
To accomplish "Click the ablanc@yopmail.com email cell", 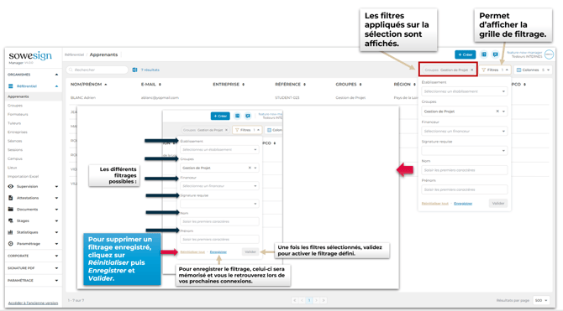I will (160, 97).
